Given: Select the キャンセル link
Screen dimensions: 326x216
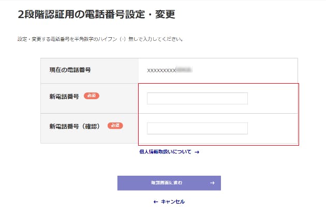Looking at the screenshot, I should (x=172, y=202).
